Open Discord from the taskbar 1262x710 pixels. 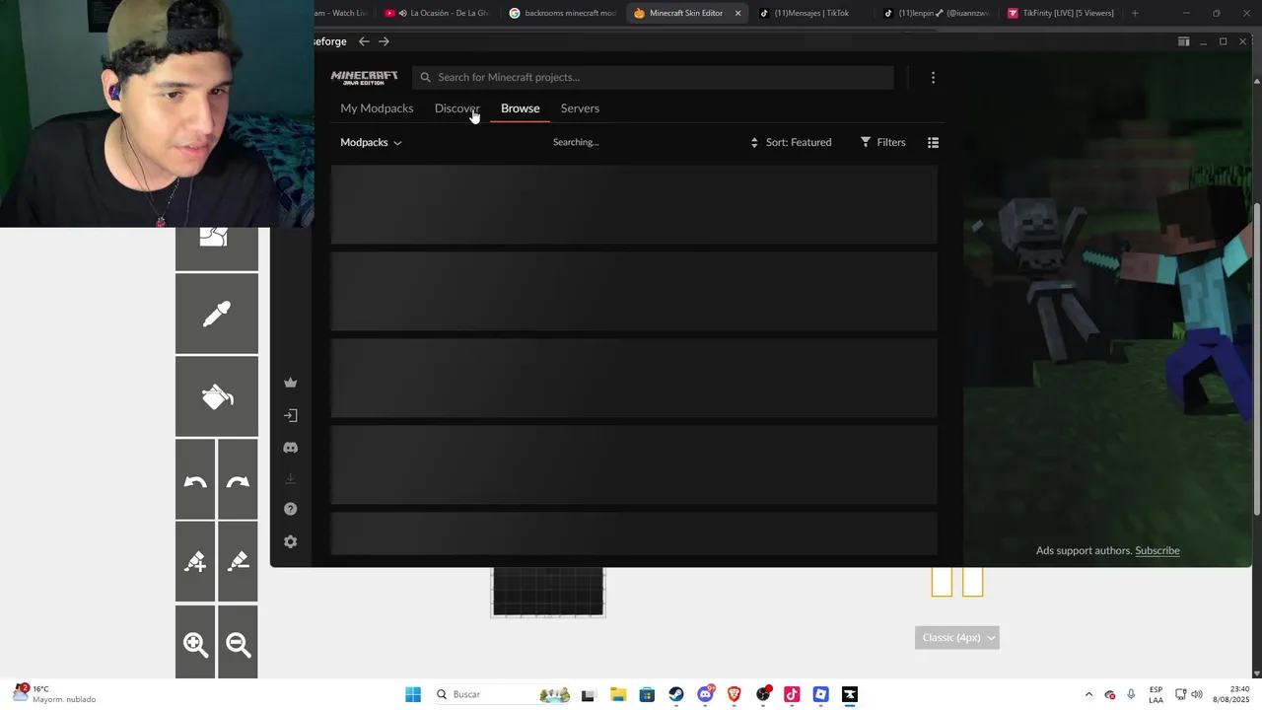705,694
